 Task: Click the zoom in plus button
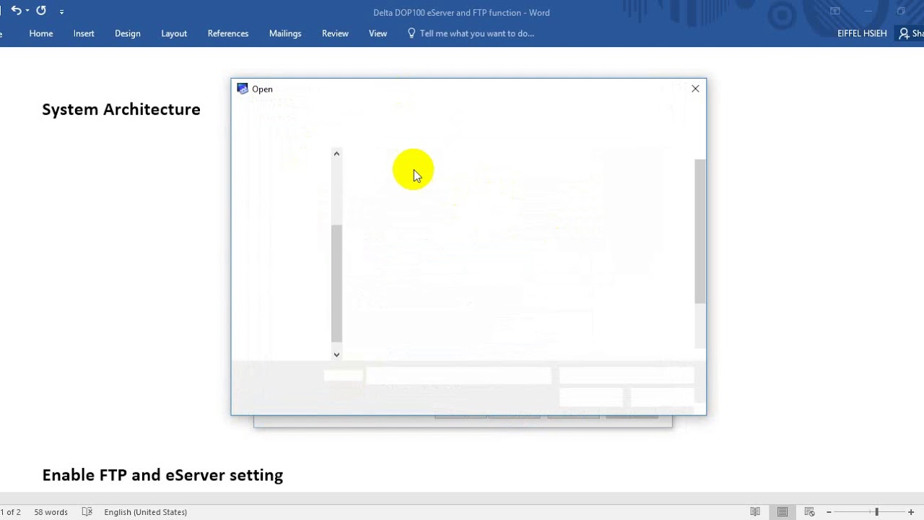(x=911, y=512)
